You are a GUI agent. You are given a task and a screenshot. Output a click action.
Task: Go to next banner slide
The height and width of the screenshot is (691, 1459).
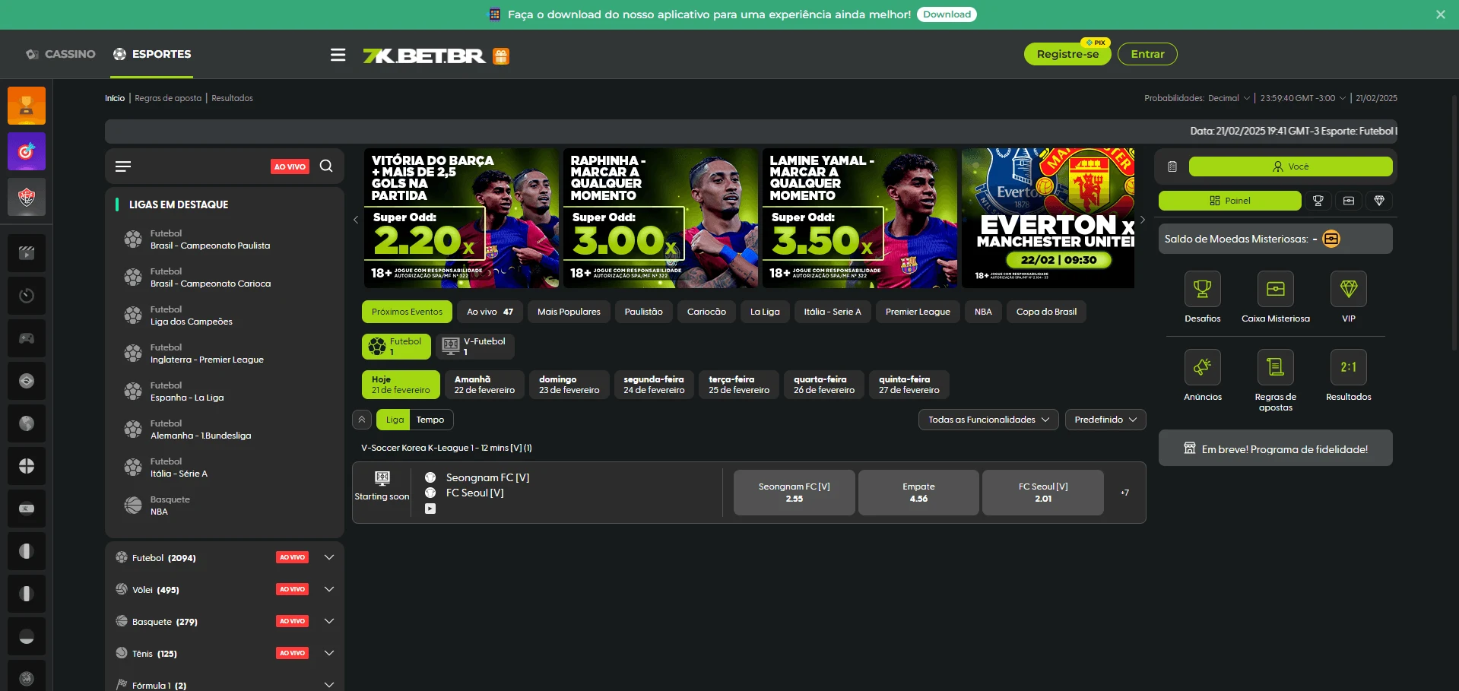[x=1142, y=219]
